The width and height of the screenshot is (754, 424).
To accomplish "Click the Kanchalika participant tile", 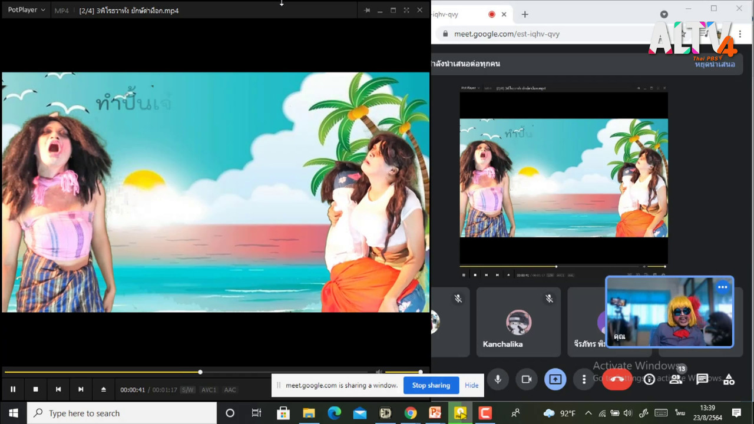I will pyautogui.click(x=518, y=322).
